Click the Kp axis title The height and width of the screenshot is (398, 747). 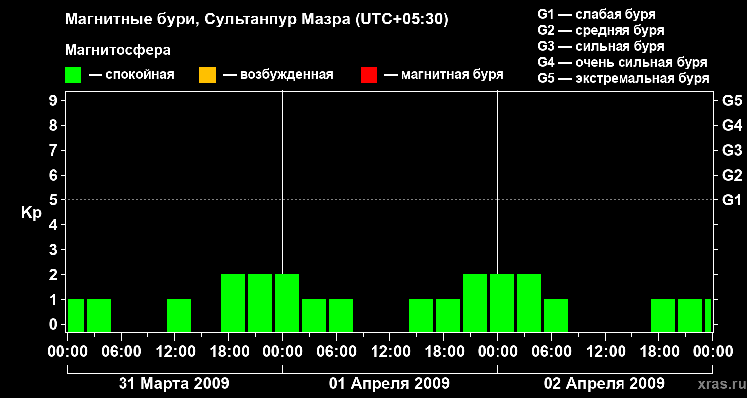(x=31, y=212)
